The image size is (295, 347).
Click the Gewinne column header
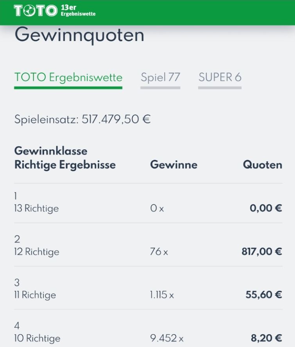point(174,165)
